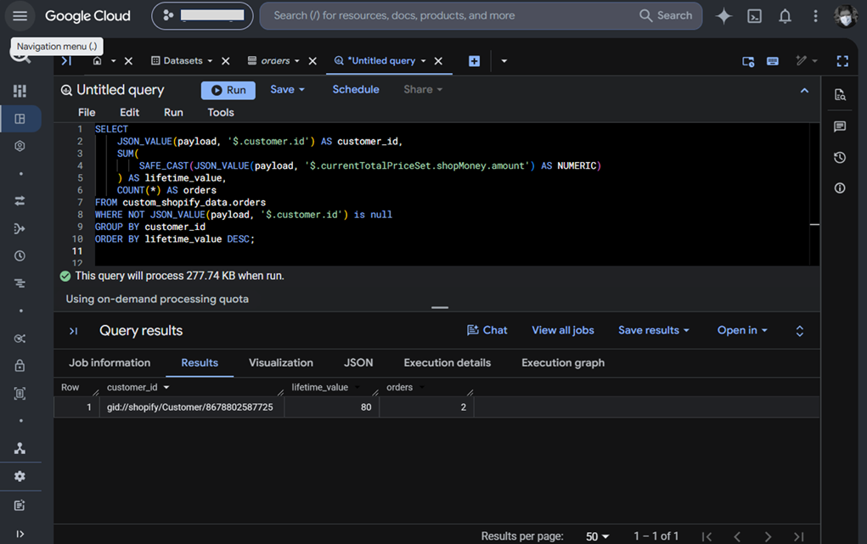
Task: Add a new query tab with plus icon
Action: click(475, 61)
